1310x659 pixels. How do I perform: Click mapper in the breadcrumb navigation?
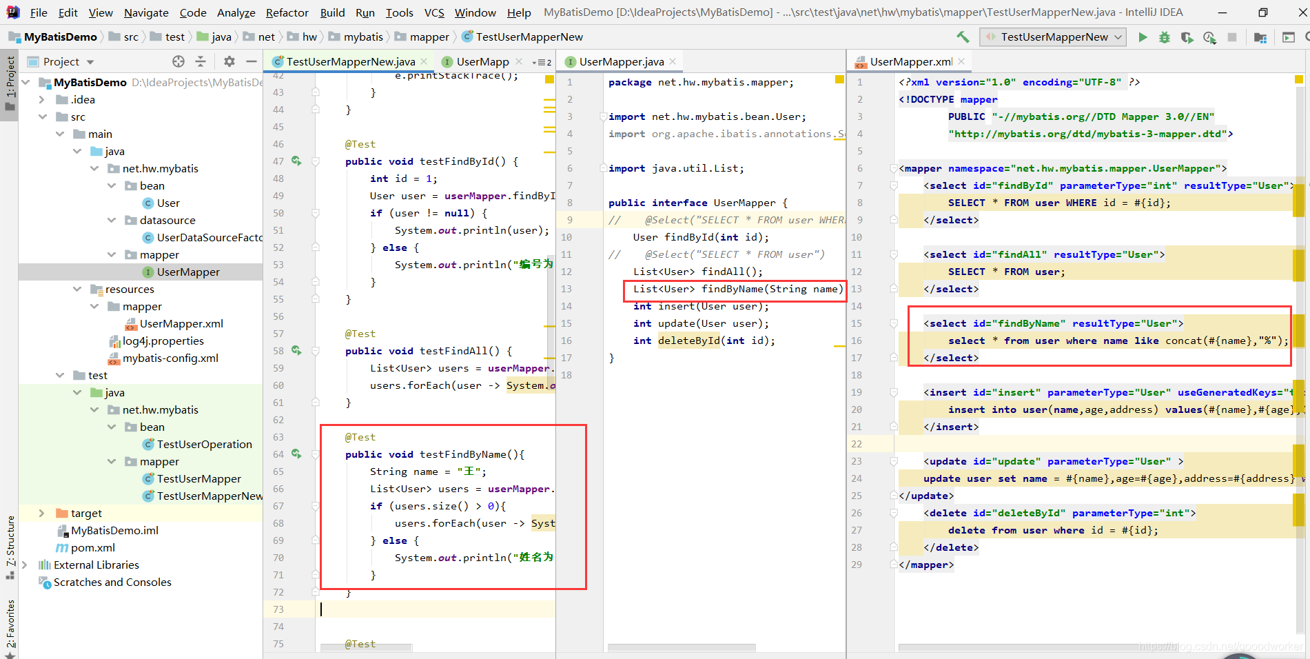pos(422,37)
